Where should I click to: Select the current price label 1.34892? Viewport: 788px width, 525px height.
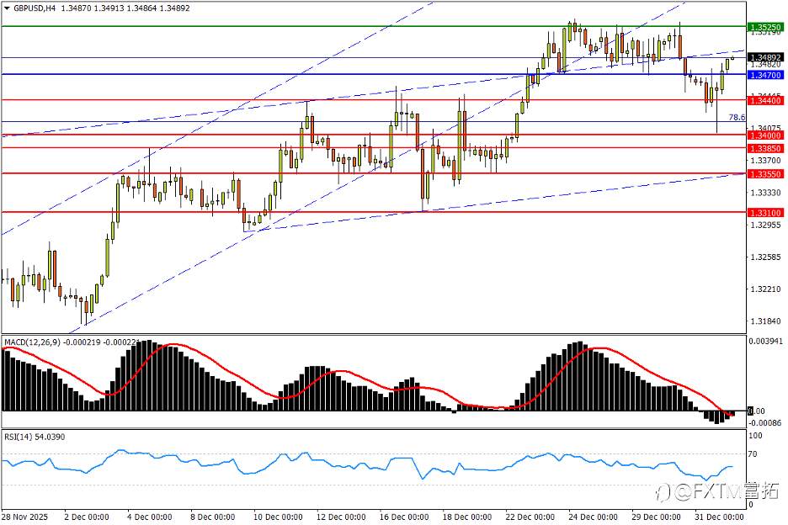pos(765,58)
